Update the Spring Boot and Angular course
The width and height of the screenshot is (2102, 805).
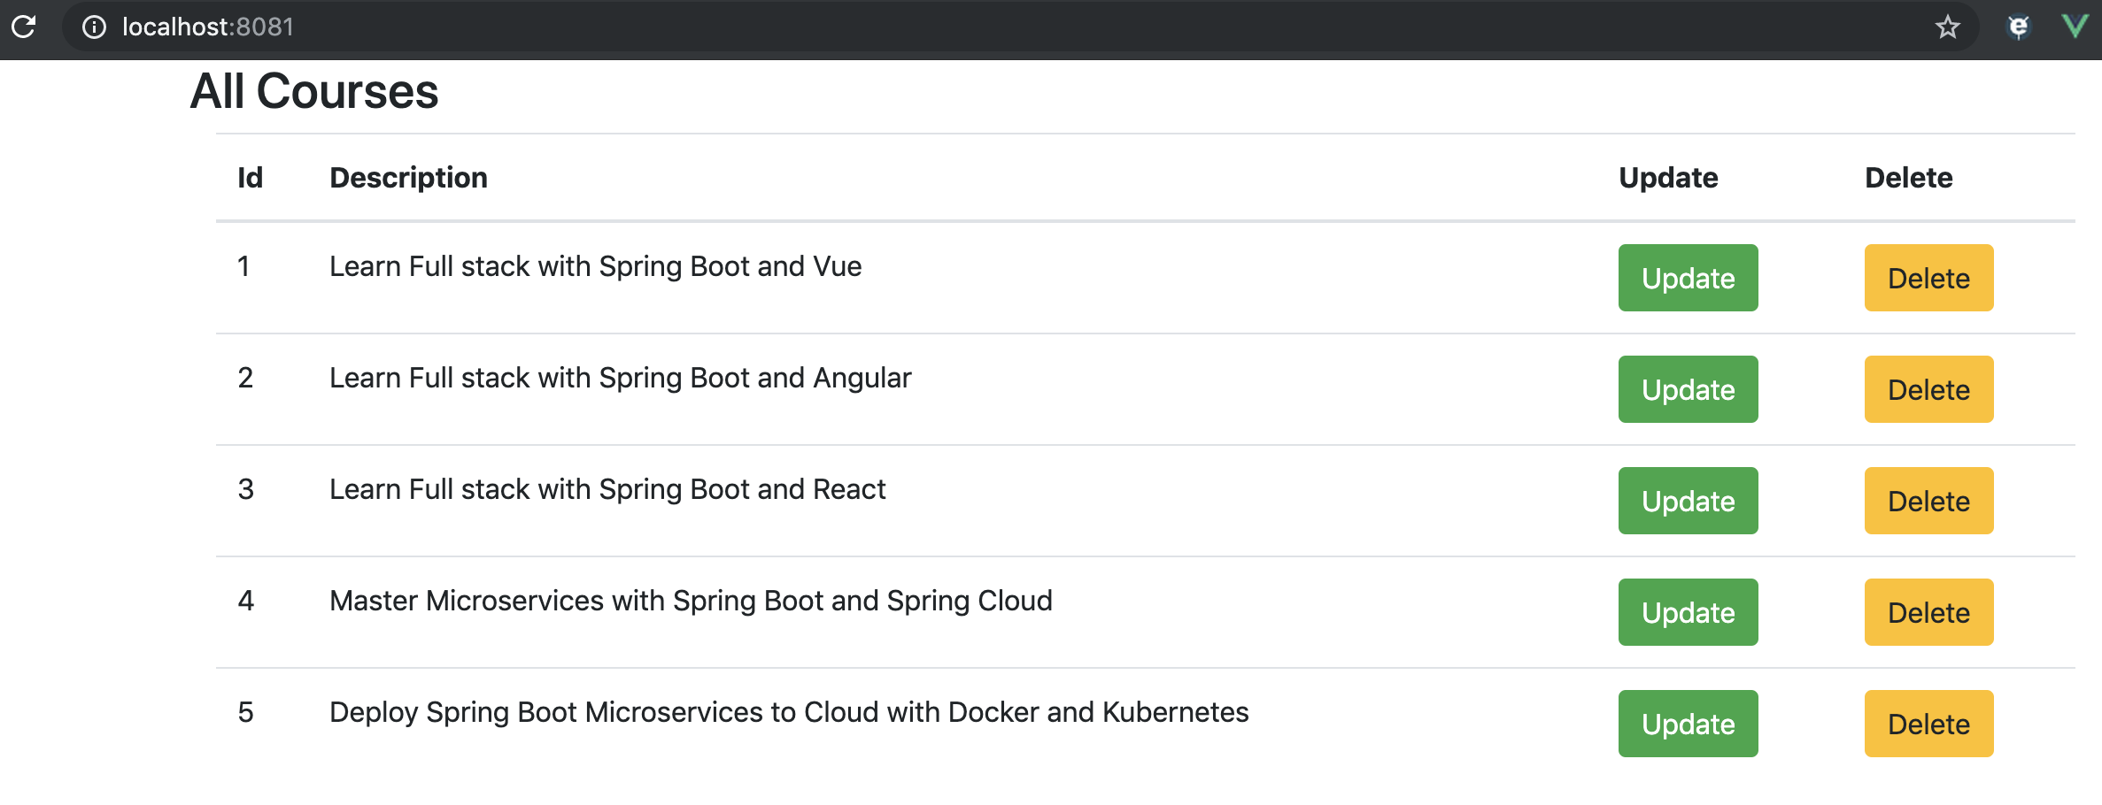1688,389
